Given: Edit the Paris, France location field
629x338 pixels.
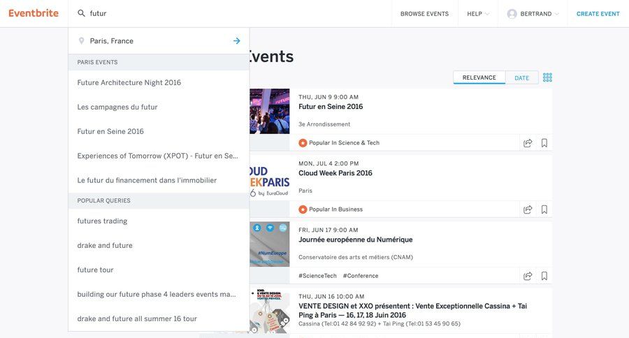Looking at the screenshot, I should click(159, 41).
